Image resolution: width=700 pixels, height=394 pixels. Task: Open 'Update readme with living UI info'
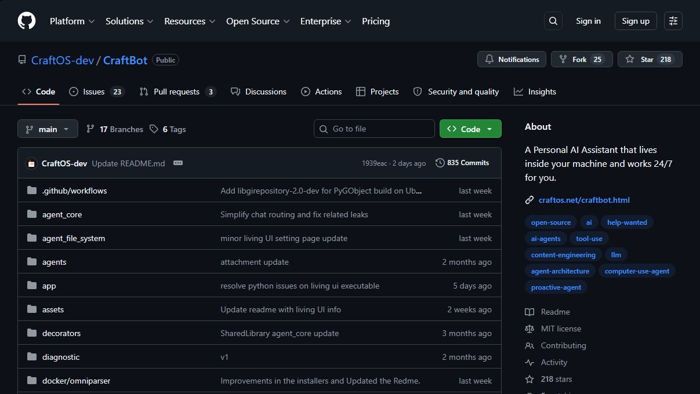click(x=281, y=309)
